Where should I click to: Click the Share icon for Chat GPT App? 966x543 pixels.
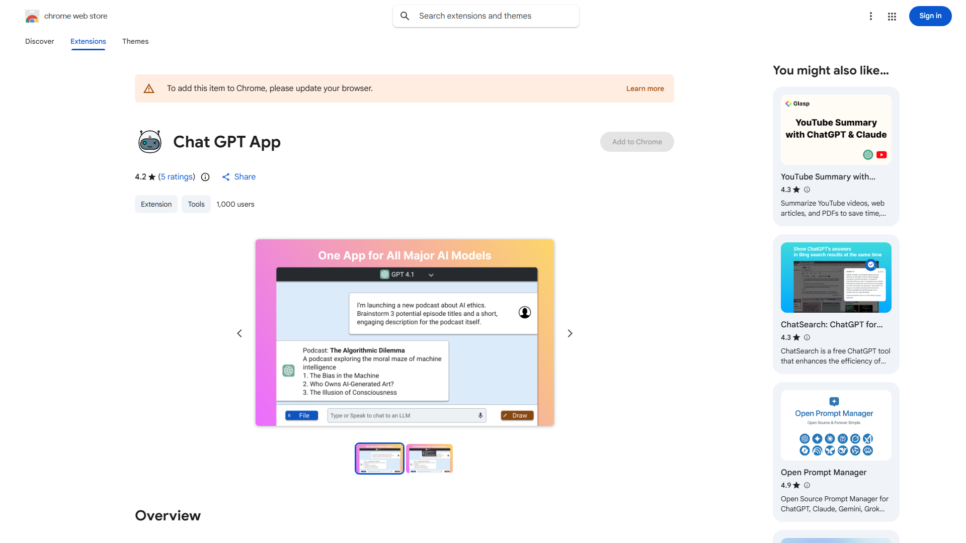225,176
